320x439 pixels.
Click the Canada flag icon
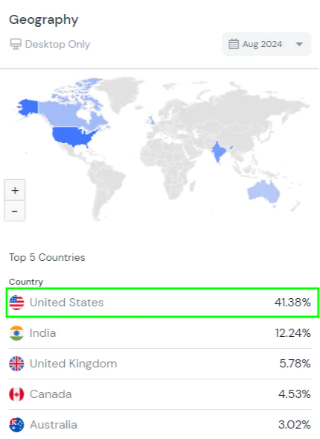[16, 394]
